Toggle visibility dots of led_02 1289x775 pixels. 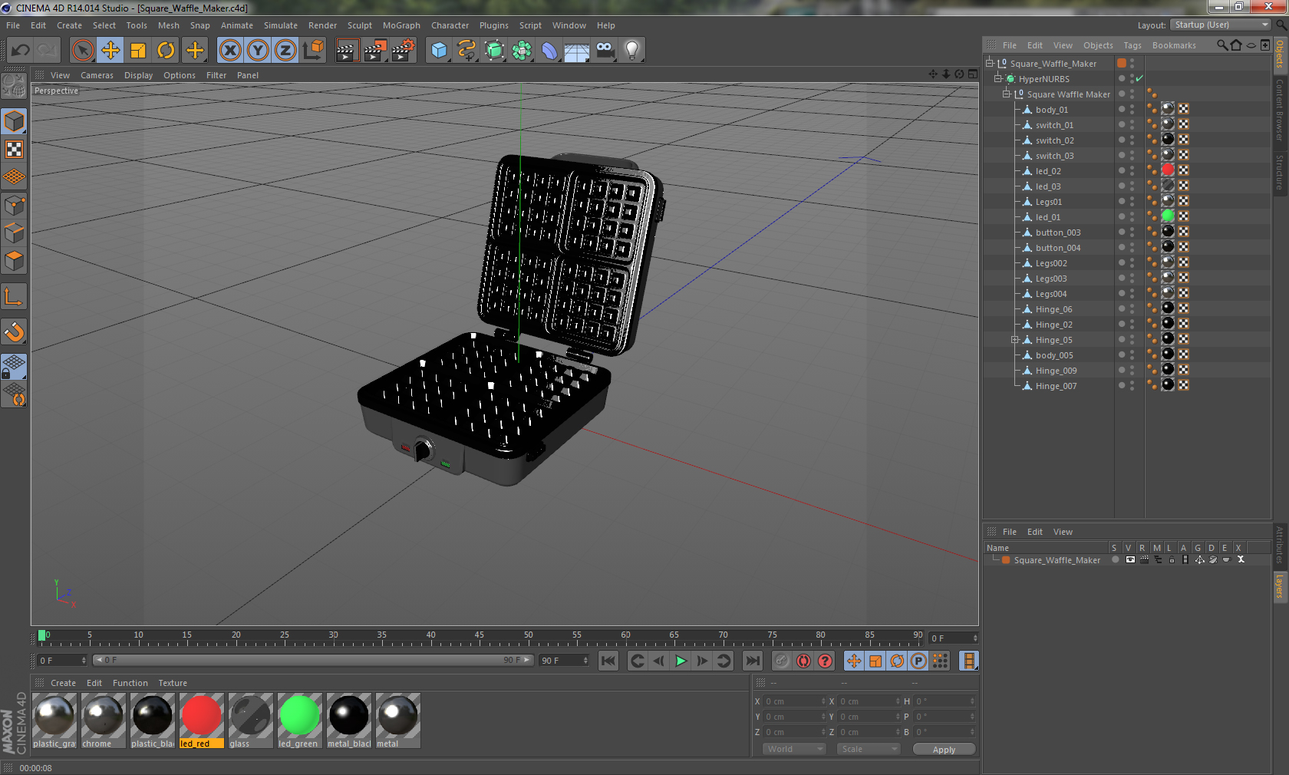point(1132,170)
